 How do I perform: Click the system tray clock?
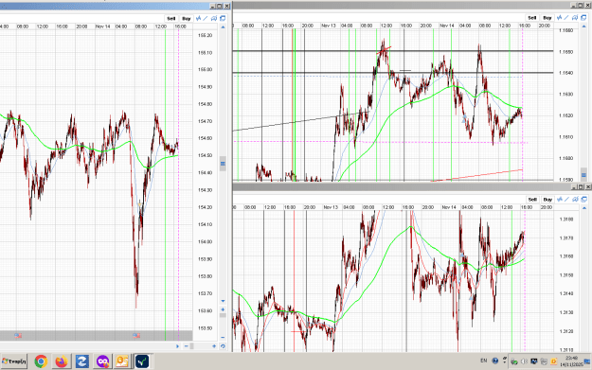pos(571,361)
